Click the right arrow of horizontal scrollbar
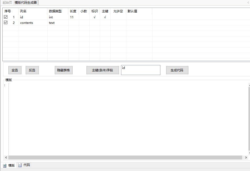 click(246, 157)
